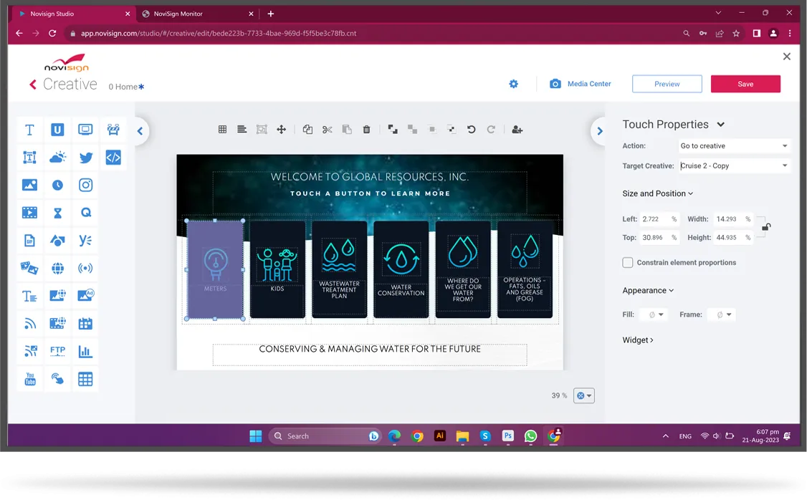
Task: Choose the Instagram widget icon
Action: point(86,185)
